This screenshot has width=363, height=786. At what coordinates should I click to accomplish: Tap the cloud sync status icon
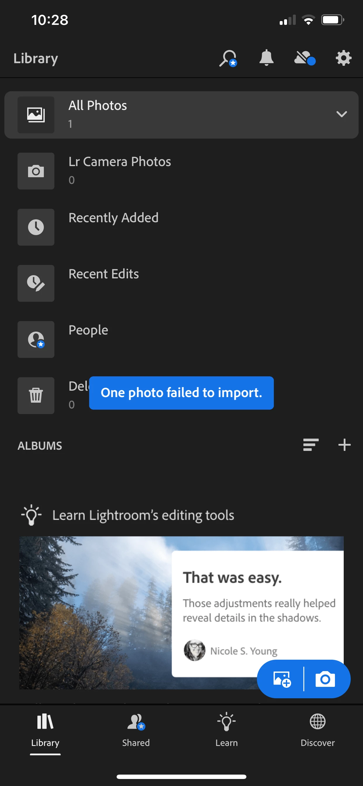[x=305, y=58]
